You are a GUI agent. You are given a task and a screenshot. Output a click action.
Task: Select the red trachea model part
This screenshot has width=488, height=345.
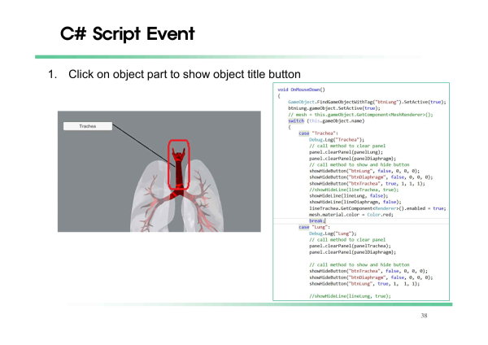[x=178, y=168]
